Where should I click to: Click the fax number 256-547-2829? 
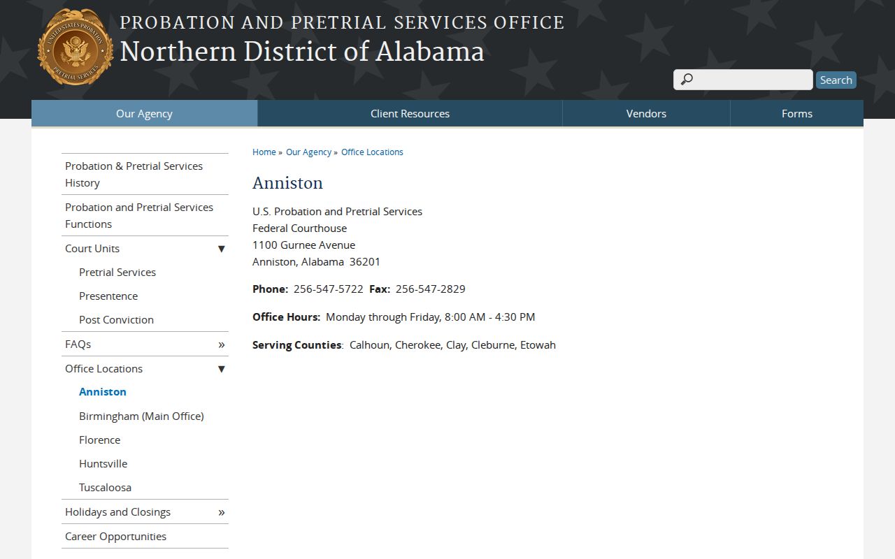click(x=431, y=289)
